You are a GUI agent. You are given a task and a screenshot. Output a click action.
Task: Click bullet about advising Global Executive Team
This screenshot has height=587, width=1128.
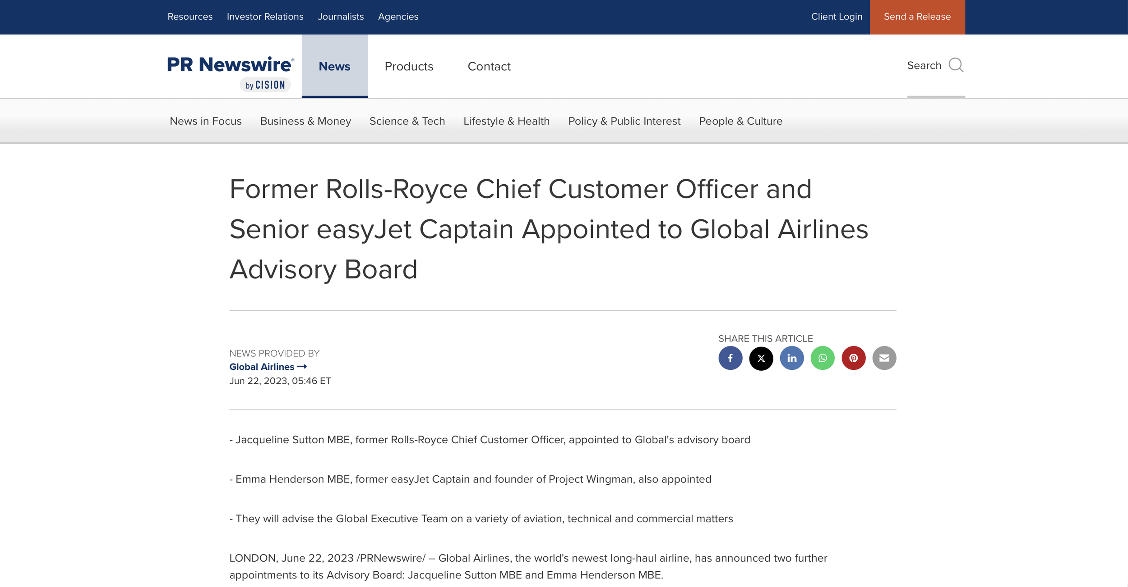481,519
